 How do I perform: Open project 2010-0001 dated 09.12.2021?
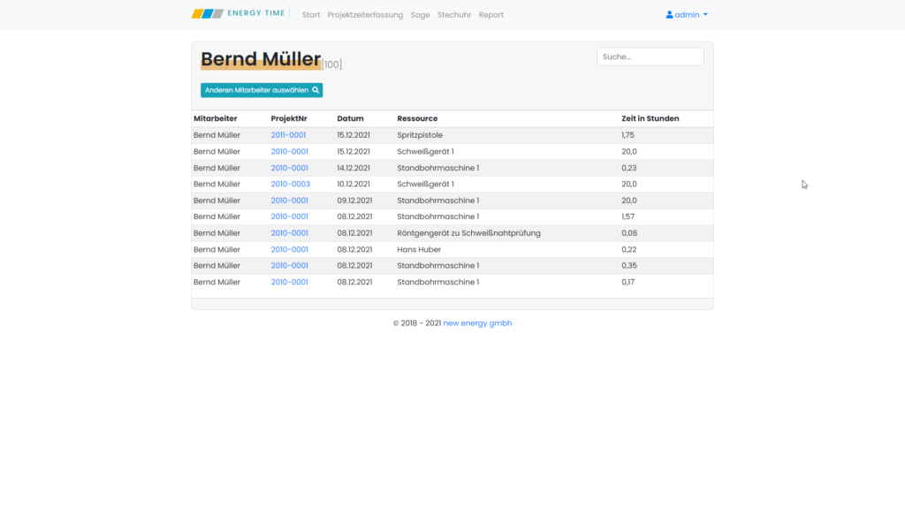tap(289, 201)
